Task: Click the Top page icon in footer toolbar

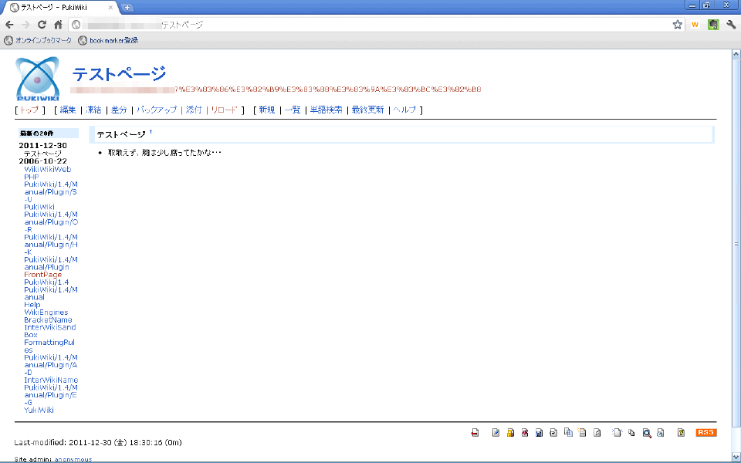Action: pyautogui.click(x=475, y=432)
